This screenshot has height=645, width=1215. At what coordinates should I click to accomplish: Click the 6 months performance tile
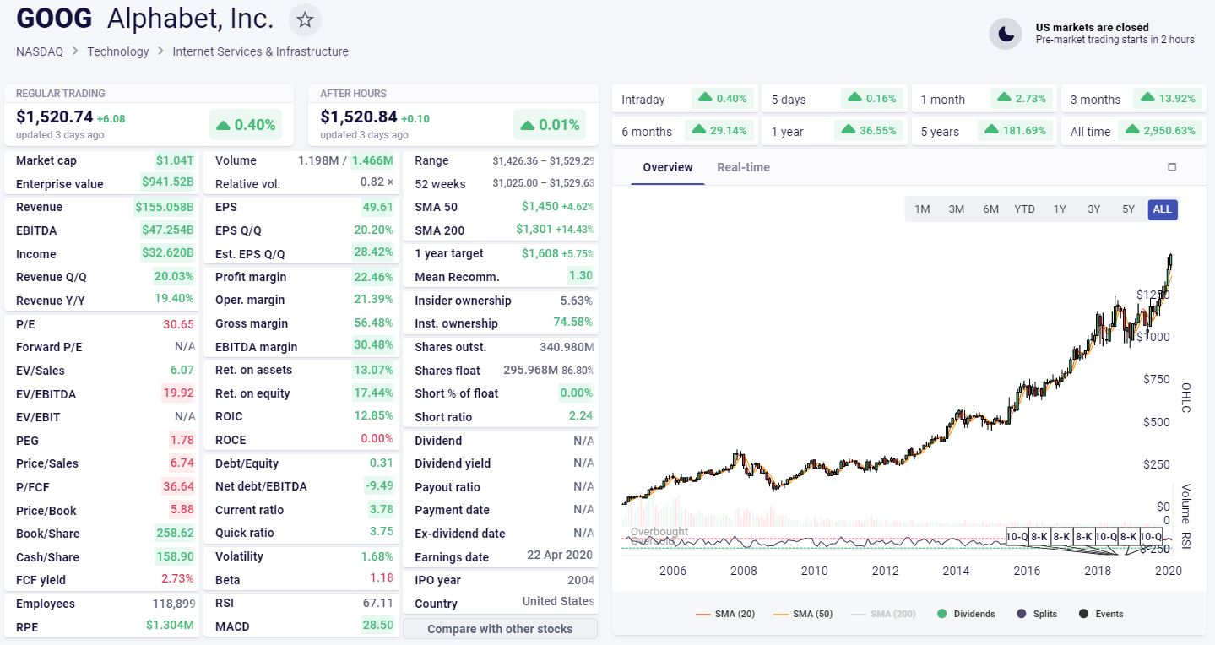pos(685,131)
